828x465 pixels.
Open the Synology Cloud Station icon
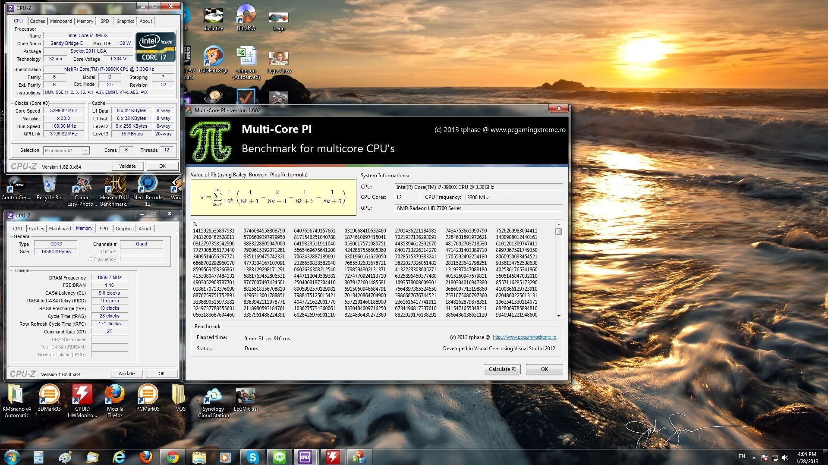[x=213, y=396]
